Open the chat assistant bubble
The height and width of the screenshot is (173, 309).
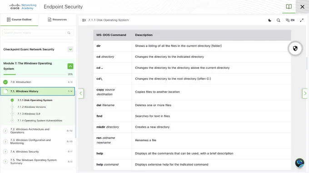[x=299, y=163]
